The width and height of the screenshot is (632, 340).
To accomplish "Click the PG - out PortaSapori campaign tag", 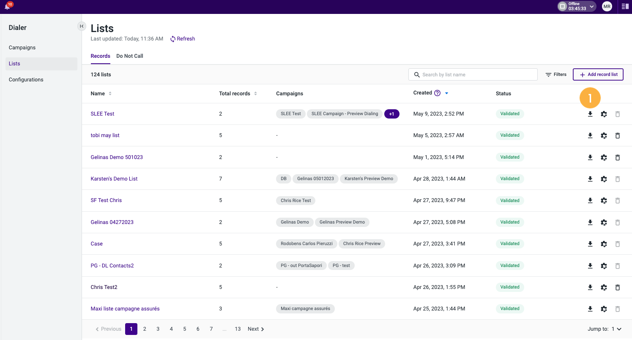I will tap(301, 266).
